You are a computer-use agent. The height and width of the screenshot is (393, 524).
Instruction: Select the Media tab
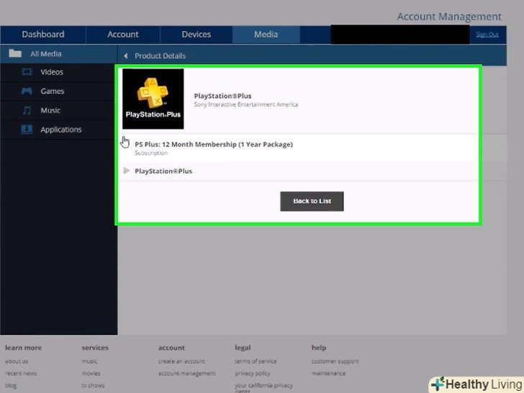[x=266, y=35]
